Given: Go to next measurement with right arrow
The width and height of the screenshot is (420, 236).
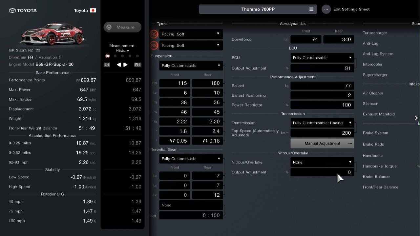Looking at the screenshot, I should 125,65.
